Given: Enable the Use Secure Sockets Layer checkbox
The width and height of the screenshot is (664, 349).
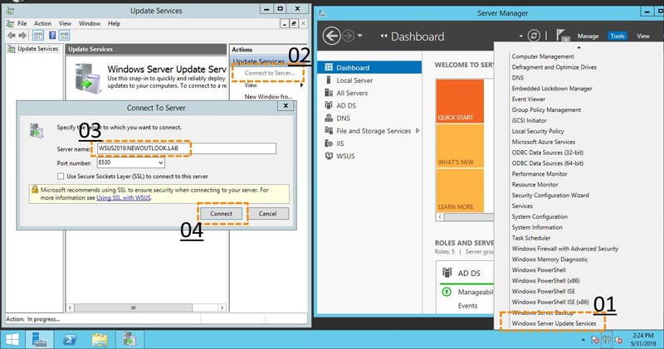Looking at the screenshot, I should [x=61, y=176].
